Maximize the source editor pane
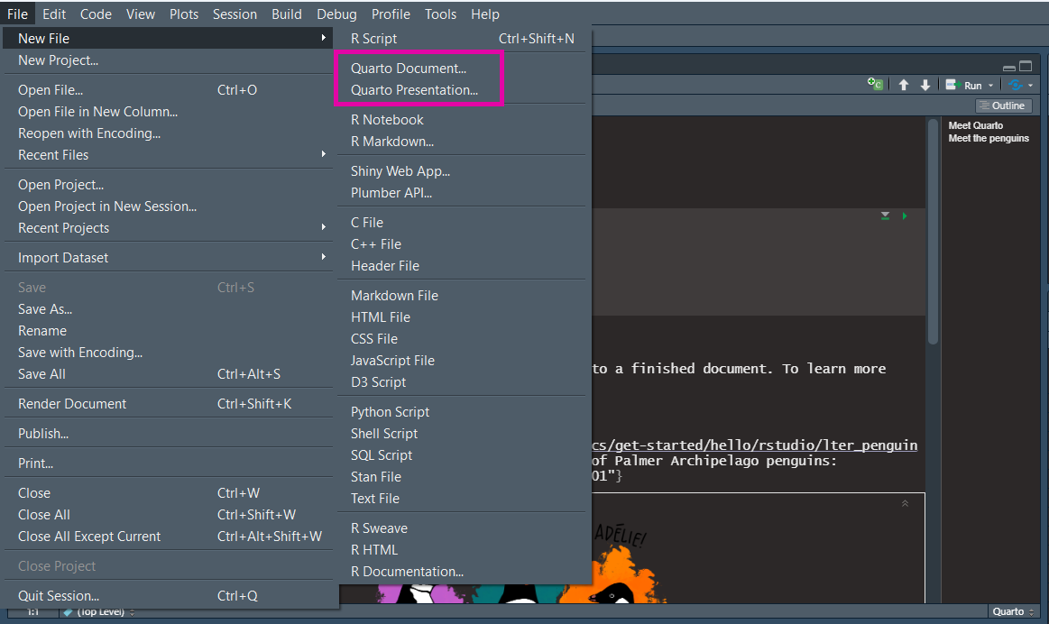Screen dimensions: 1049x624 coord(1026,67)
